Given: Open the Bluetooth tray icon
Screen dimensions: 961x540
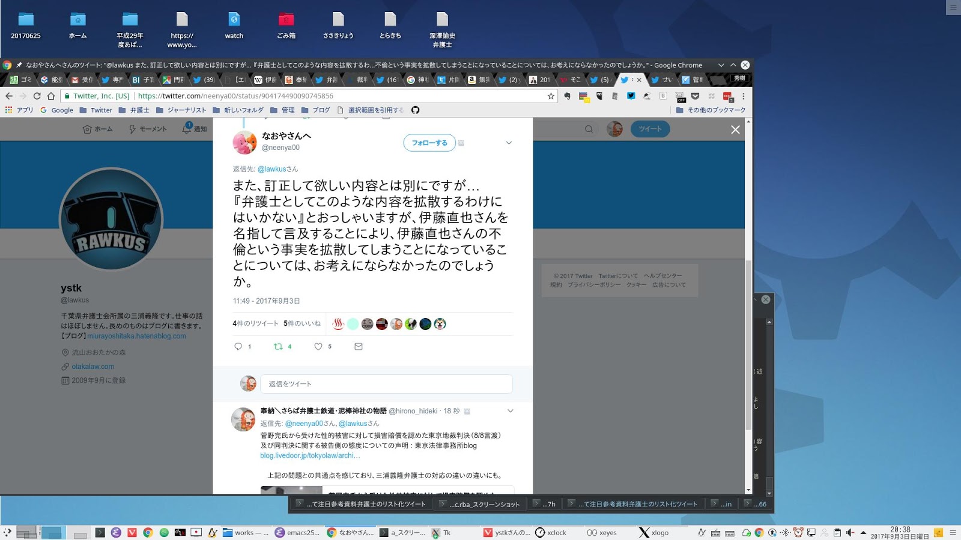Looking at the screenshot, I should click(x=786, y=532).
